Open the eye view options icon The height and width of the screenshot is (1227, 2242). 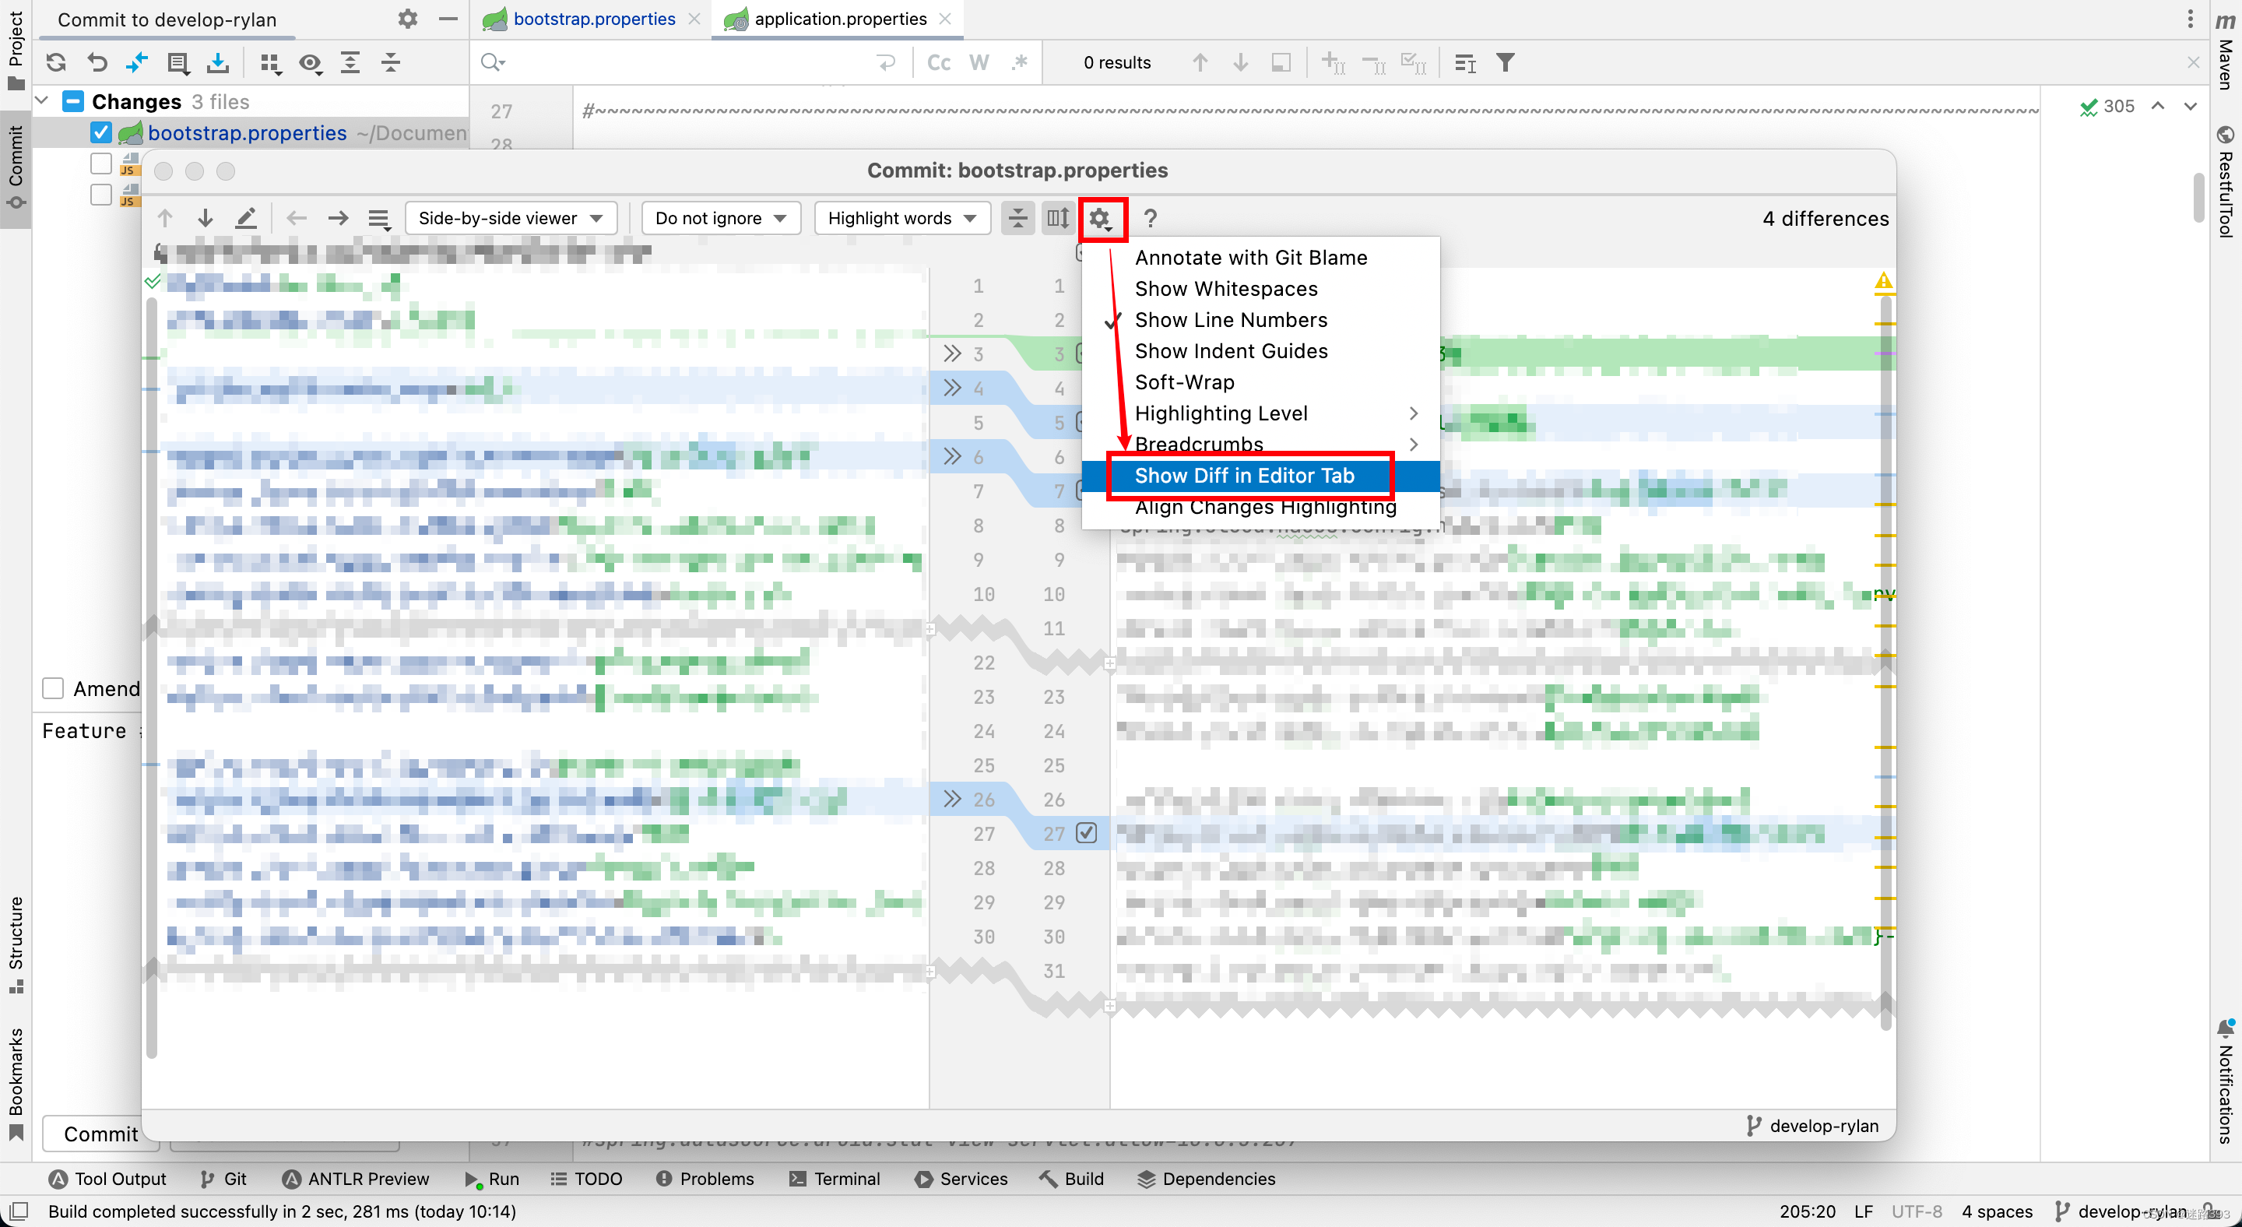click(x=310, y=62)
